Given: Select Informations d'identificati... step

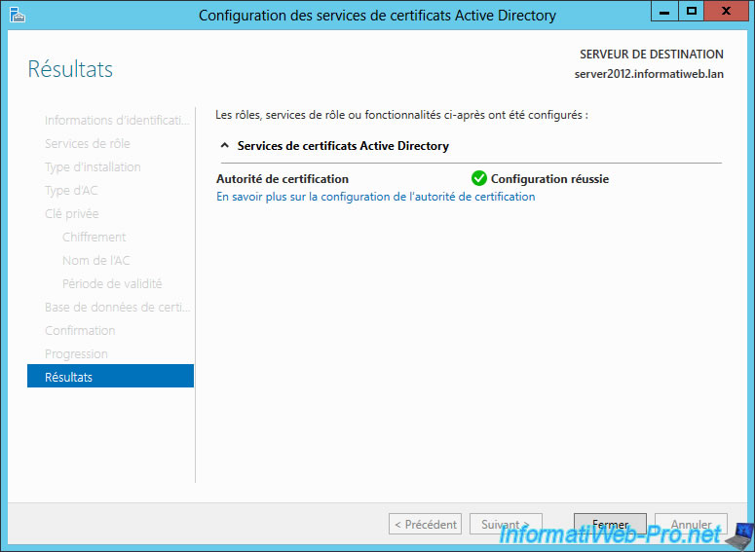Looking at the screenshot, I should (x=117, y=120).
